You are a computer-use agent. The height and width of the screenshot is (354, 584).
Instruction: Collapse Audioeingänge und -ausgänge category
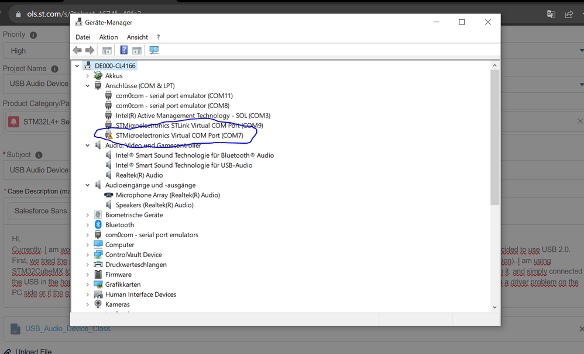[88, 185]
